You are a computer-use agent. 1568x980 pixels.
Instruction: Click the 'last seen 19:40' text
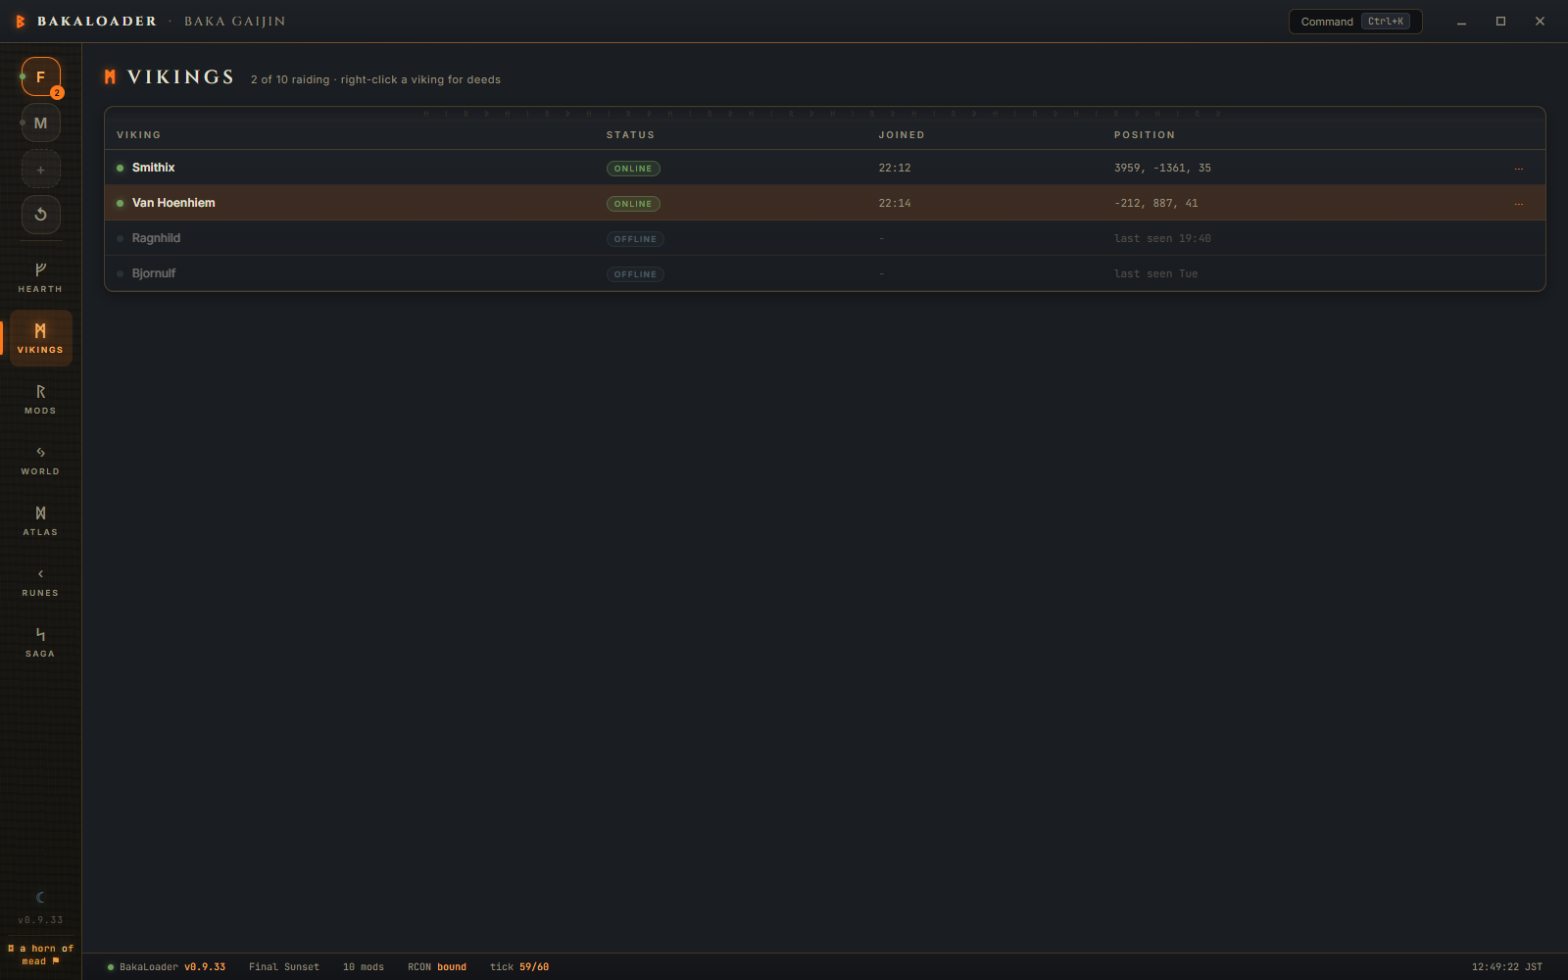(1162, 238)
